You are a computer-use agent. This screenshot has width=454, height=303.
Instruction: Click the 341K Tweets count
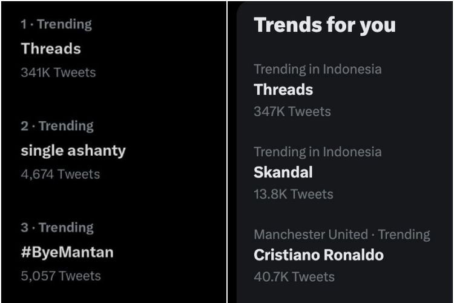point(58,72)
